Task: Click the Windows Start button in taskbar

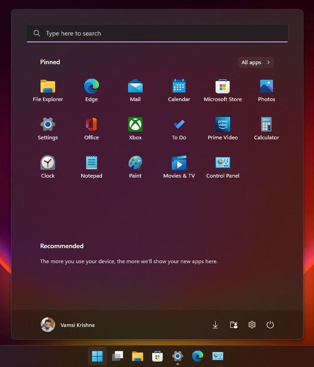Action: pos(97,356)
